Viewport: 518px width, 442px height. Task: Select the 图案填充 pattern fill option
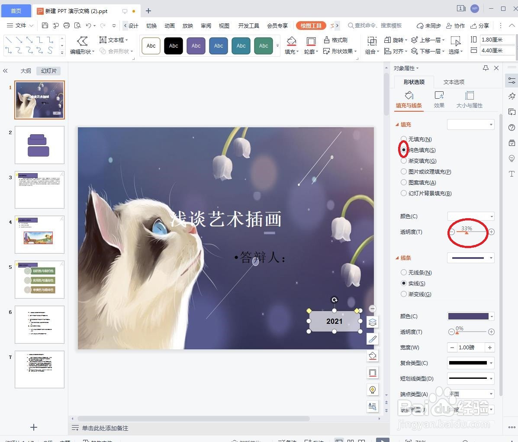[x=418, y=183]
